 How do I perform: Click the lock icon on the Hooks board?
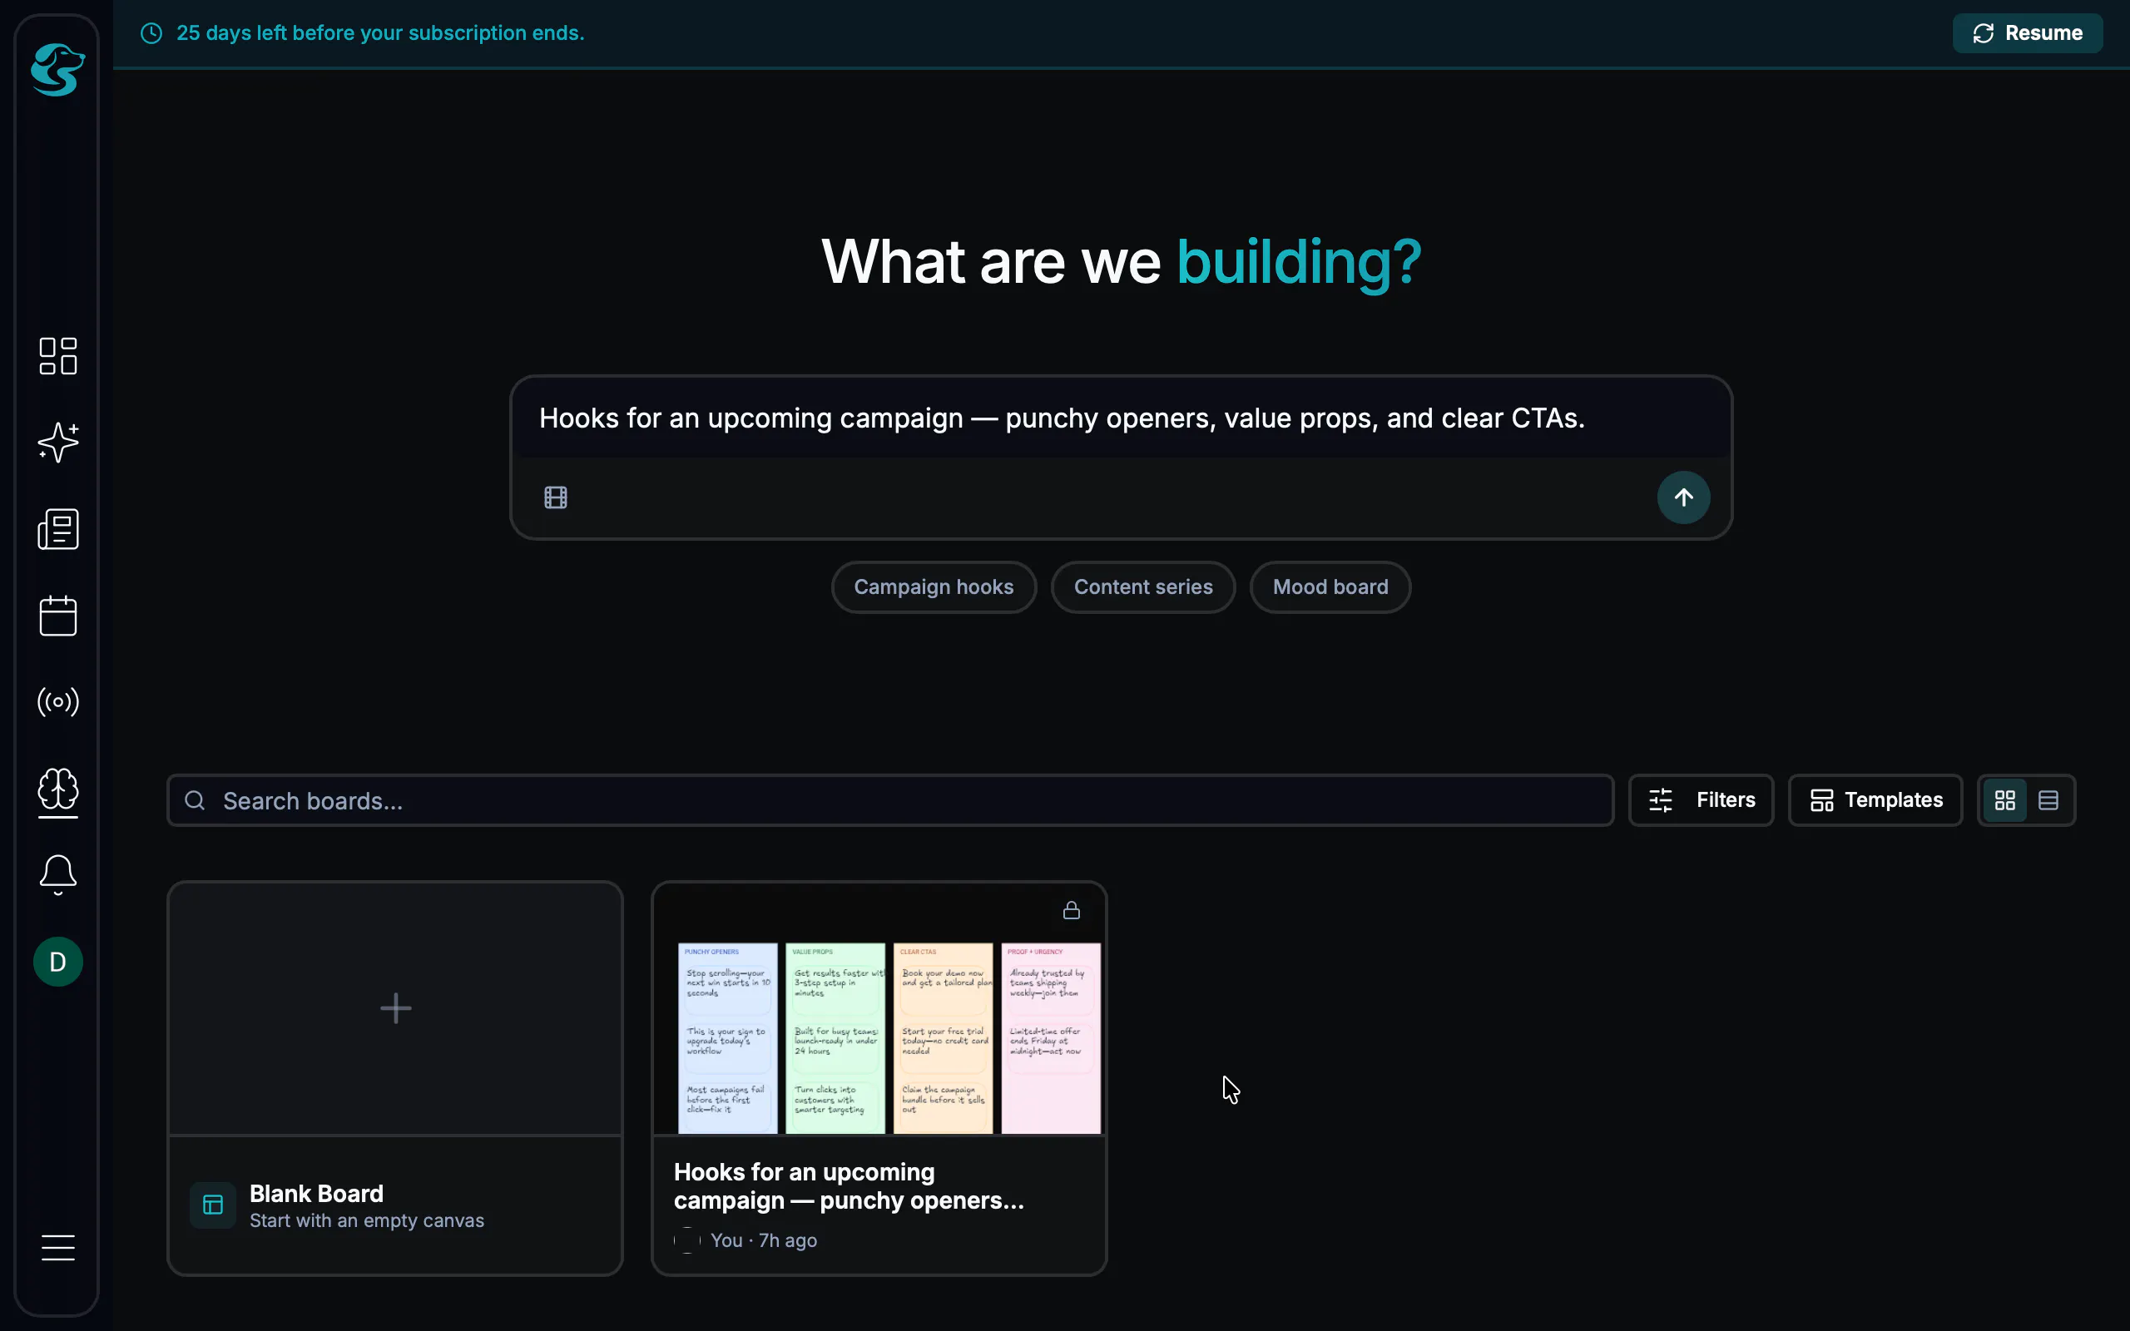[1071, 910]
